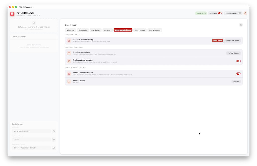This screenshot has height=166, width=257.
Task: Open Datum - Absender - Inhalt format dropdown
Action: point(31,148)
